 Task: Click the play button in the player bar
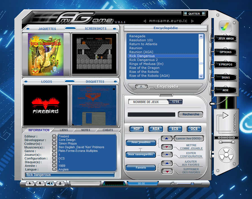(30, 183)
